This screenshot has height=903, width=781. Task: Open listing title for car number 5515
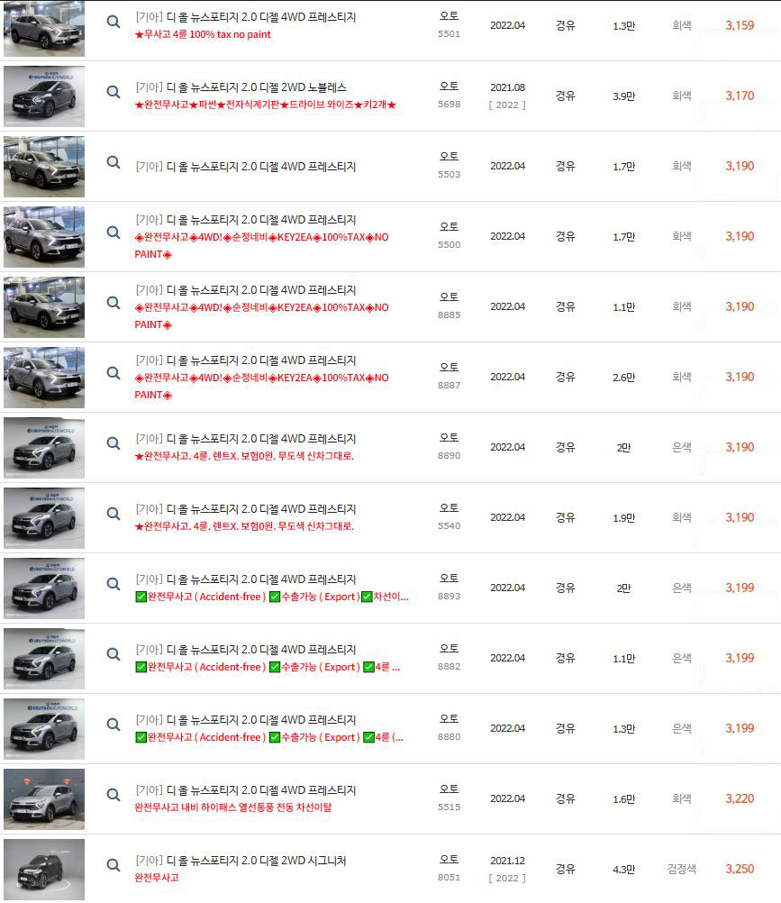(x=246, y=790)
